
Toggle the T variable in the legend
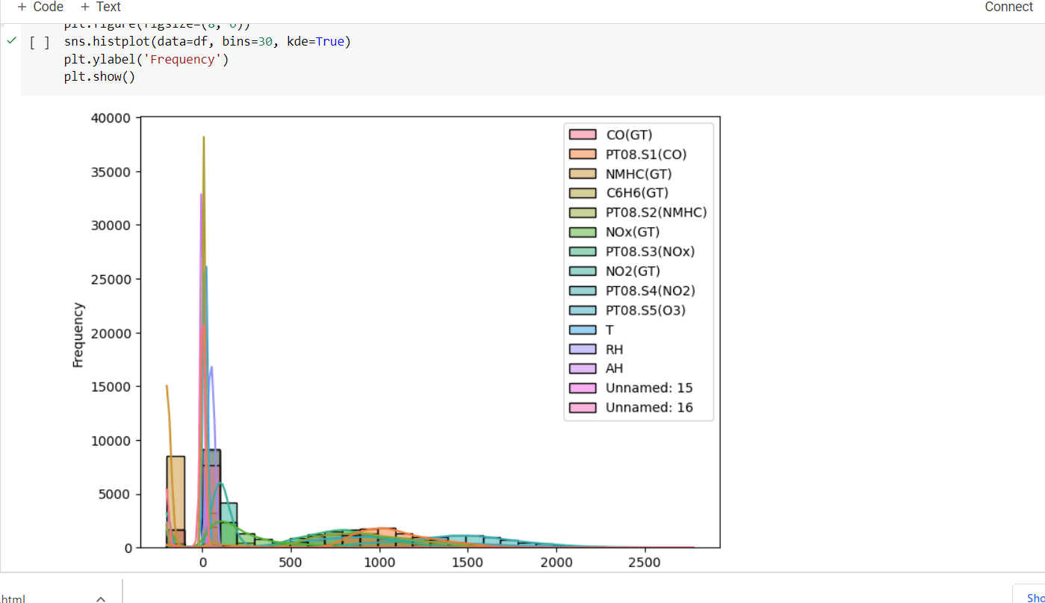coord(583,330)
